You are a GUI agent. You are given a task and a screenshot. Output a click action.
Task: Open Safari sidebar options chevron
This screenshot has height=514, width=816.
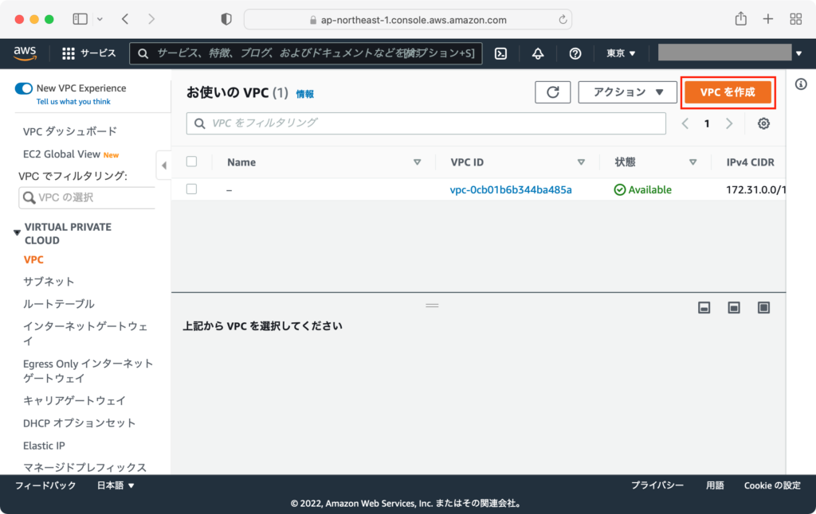[100, 19]
